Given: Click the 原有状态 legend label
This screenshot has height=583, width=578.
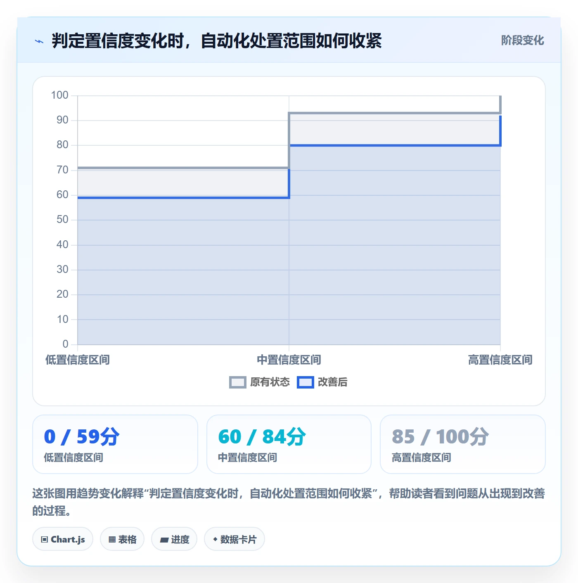Looking at the screenshot, I should (x=270, y=382).
